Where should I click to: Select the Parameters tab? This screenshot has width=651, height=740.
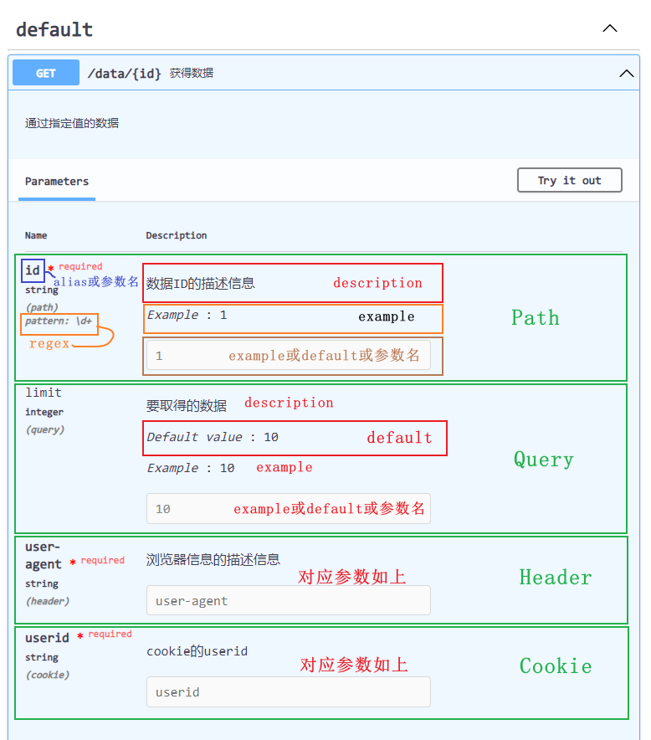(57, 181)
